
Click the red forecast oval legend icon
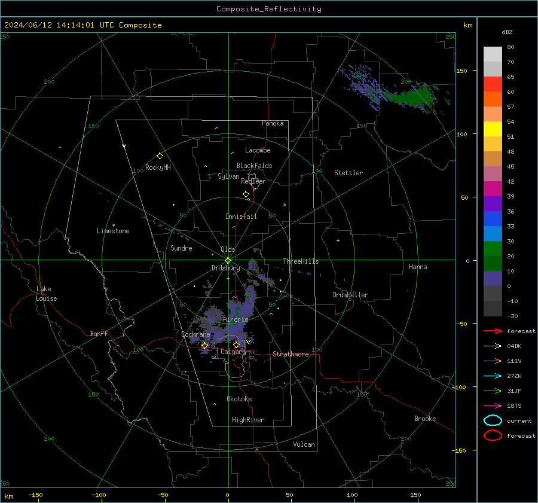coord(493,435)
